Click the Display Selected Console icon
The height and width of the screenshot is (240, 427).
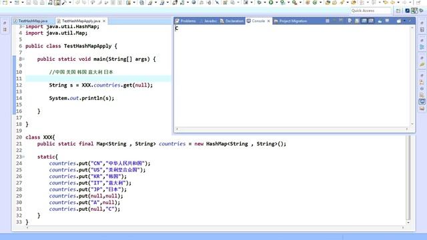pyautogui.click(x=387, y=21)
